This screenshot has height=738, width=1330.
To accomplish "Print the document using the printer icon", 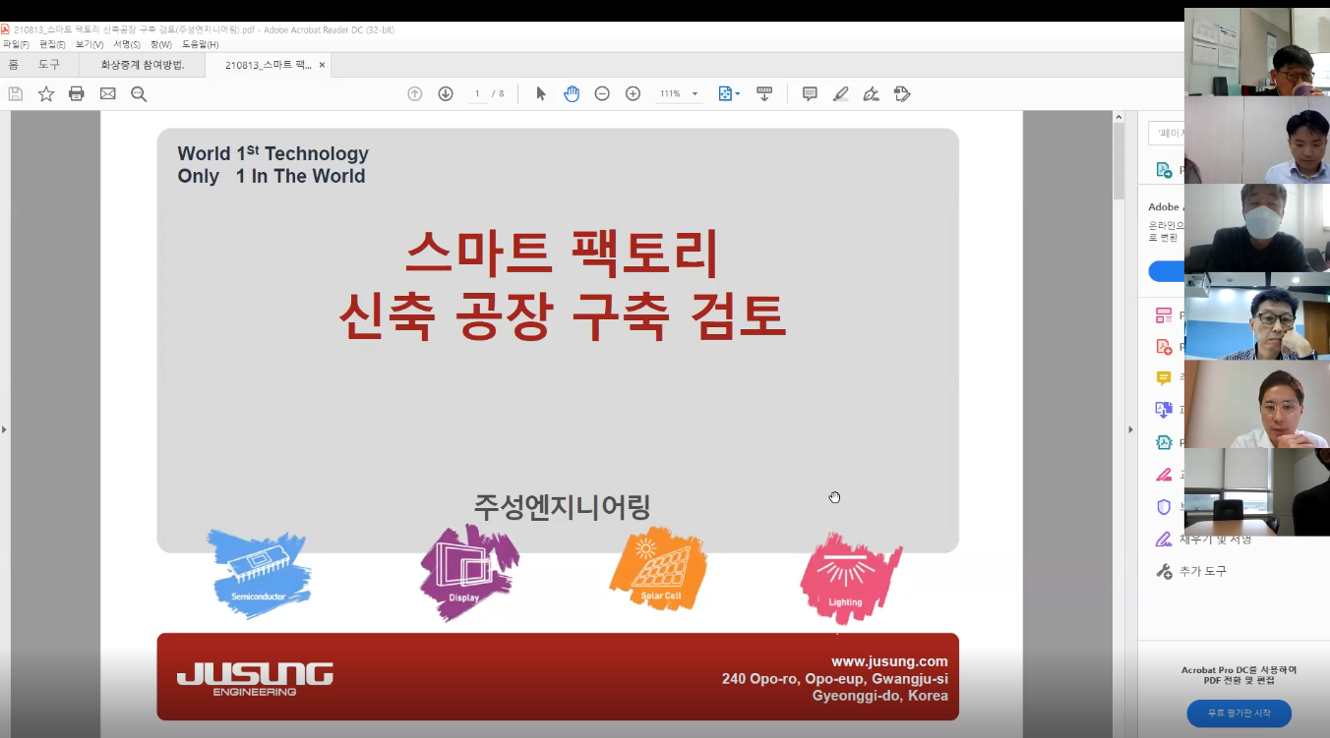I will (x=77, y=93).
